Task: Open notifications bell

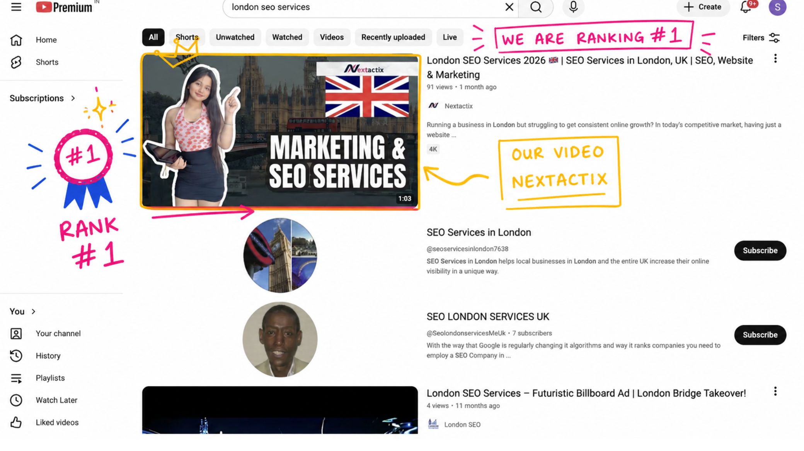Action: [745, 7]
